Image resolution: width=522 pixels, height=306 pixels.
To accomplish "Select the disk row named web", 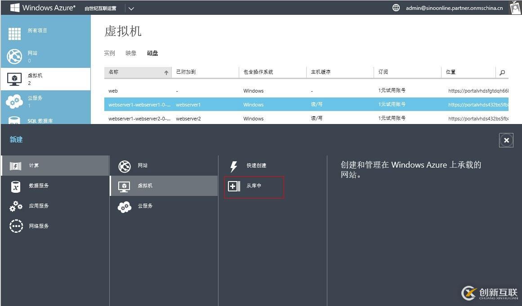I will pos(306,91).
